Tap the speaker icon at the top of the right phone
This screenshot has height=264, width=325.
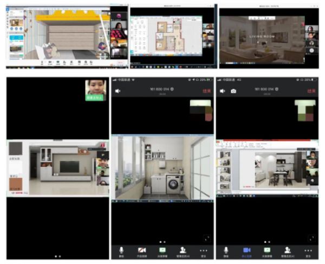pyautogui.click(x=223, y=91)
